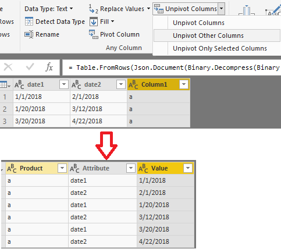Viewport: 281px width, 249px height.
Task: Click the formula bar cancel X icon
Action: (8, 67)
